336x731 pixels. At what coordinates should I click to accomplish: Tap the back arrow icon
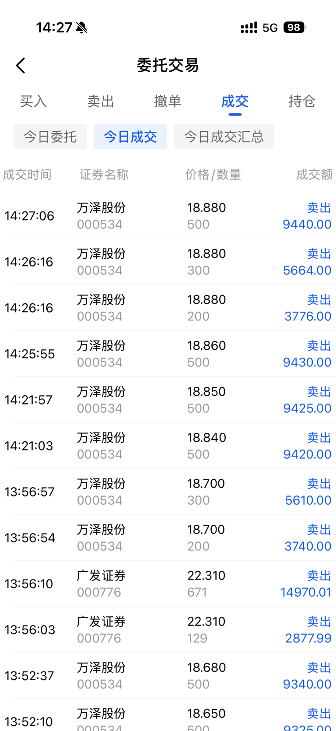pyautogui.click(x=21, y=66)
